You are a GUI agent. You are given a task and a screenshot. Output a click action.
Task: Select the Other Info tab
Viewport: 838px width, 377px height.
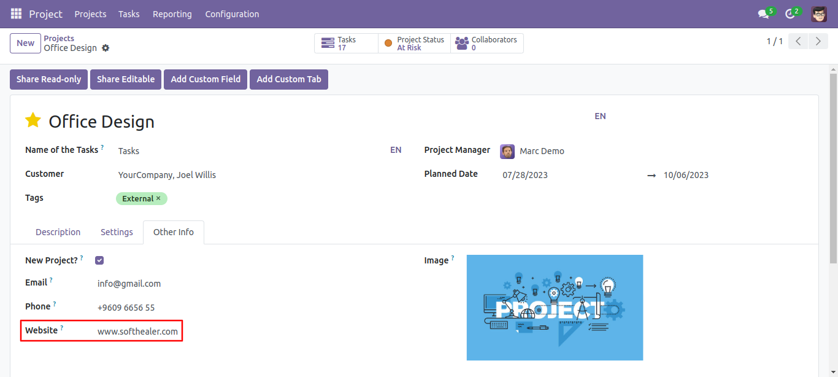click(174, 232)
